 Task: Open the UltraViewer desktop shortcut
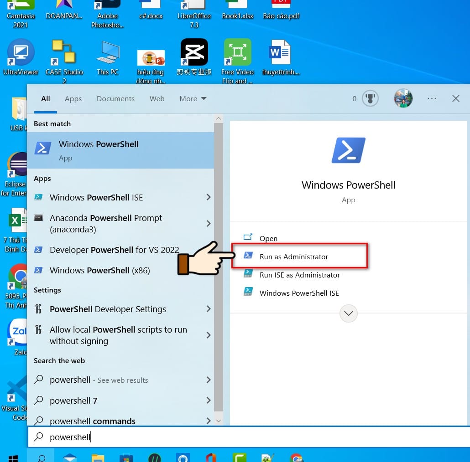coord(21,57)
